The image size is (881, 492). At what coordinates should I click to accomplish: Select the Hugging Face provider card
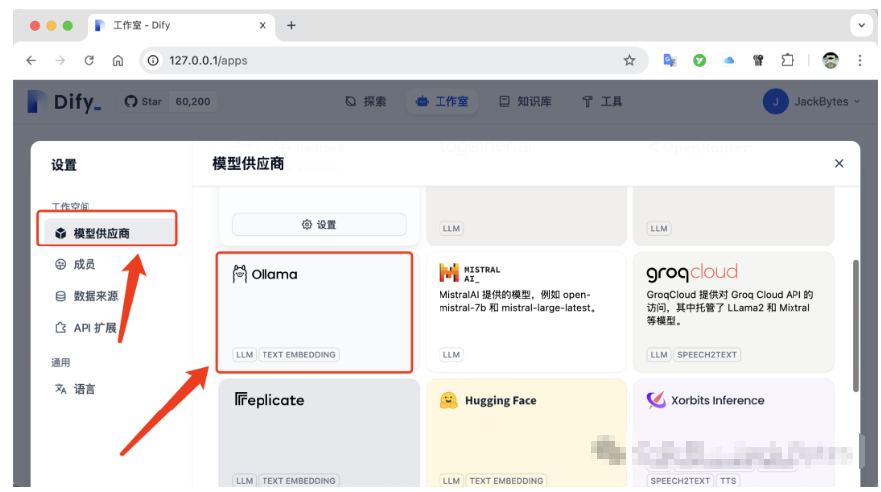point(526,432)
